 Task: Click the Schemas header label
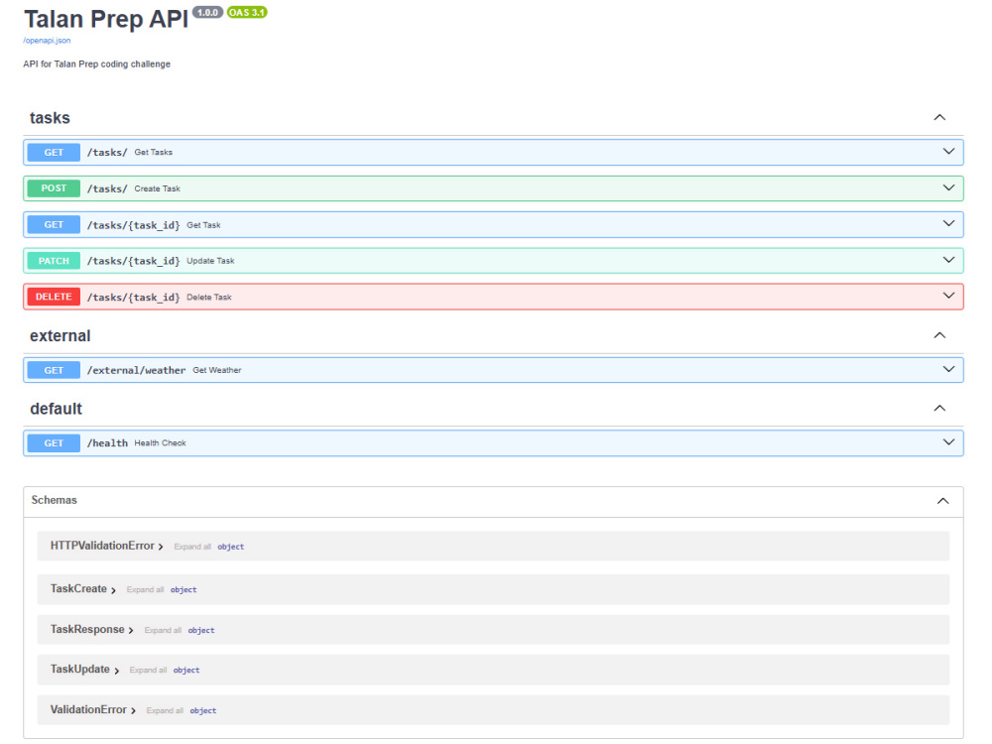point(55,500)
